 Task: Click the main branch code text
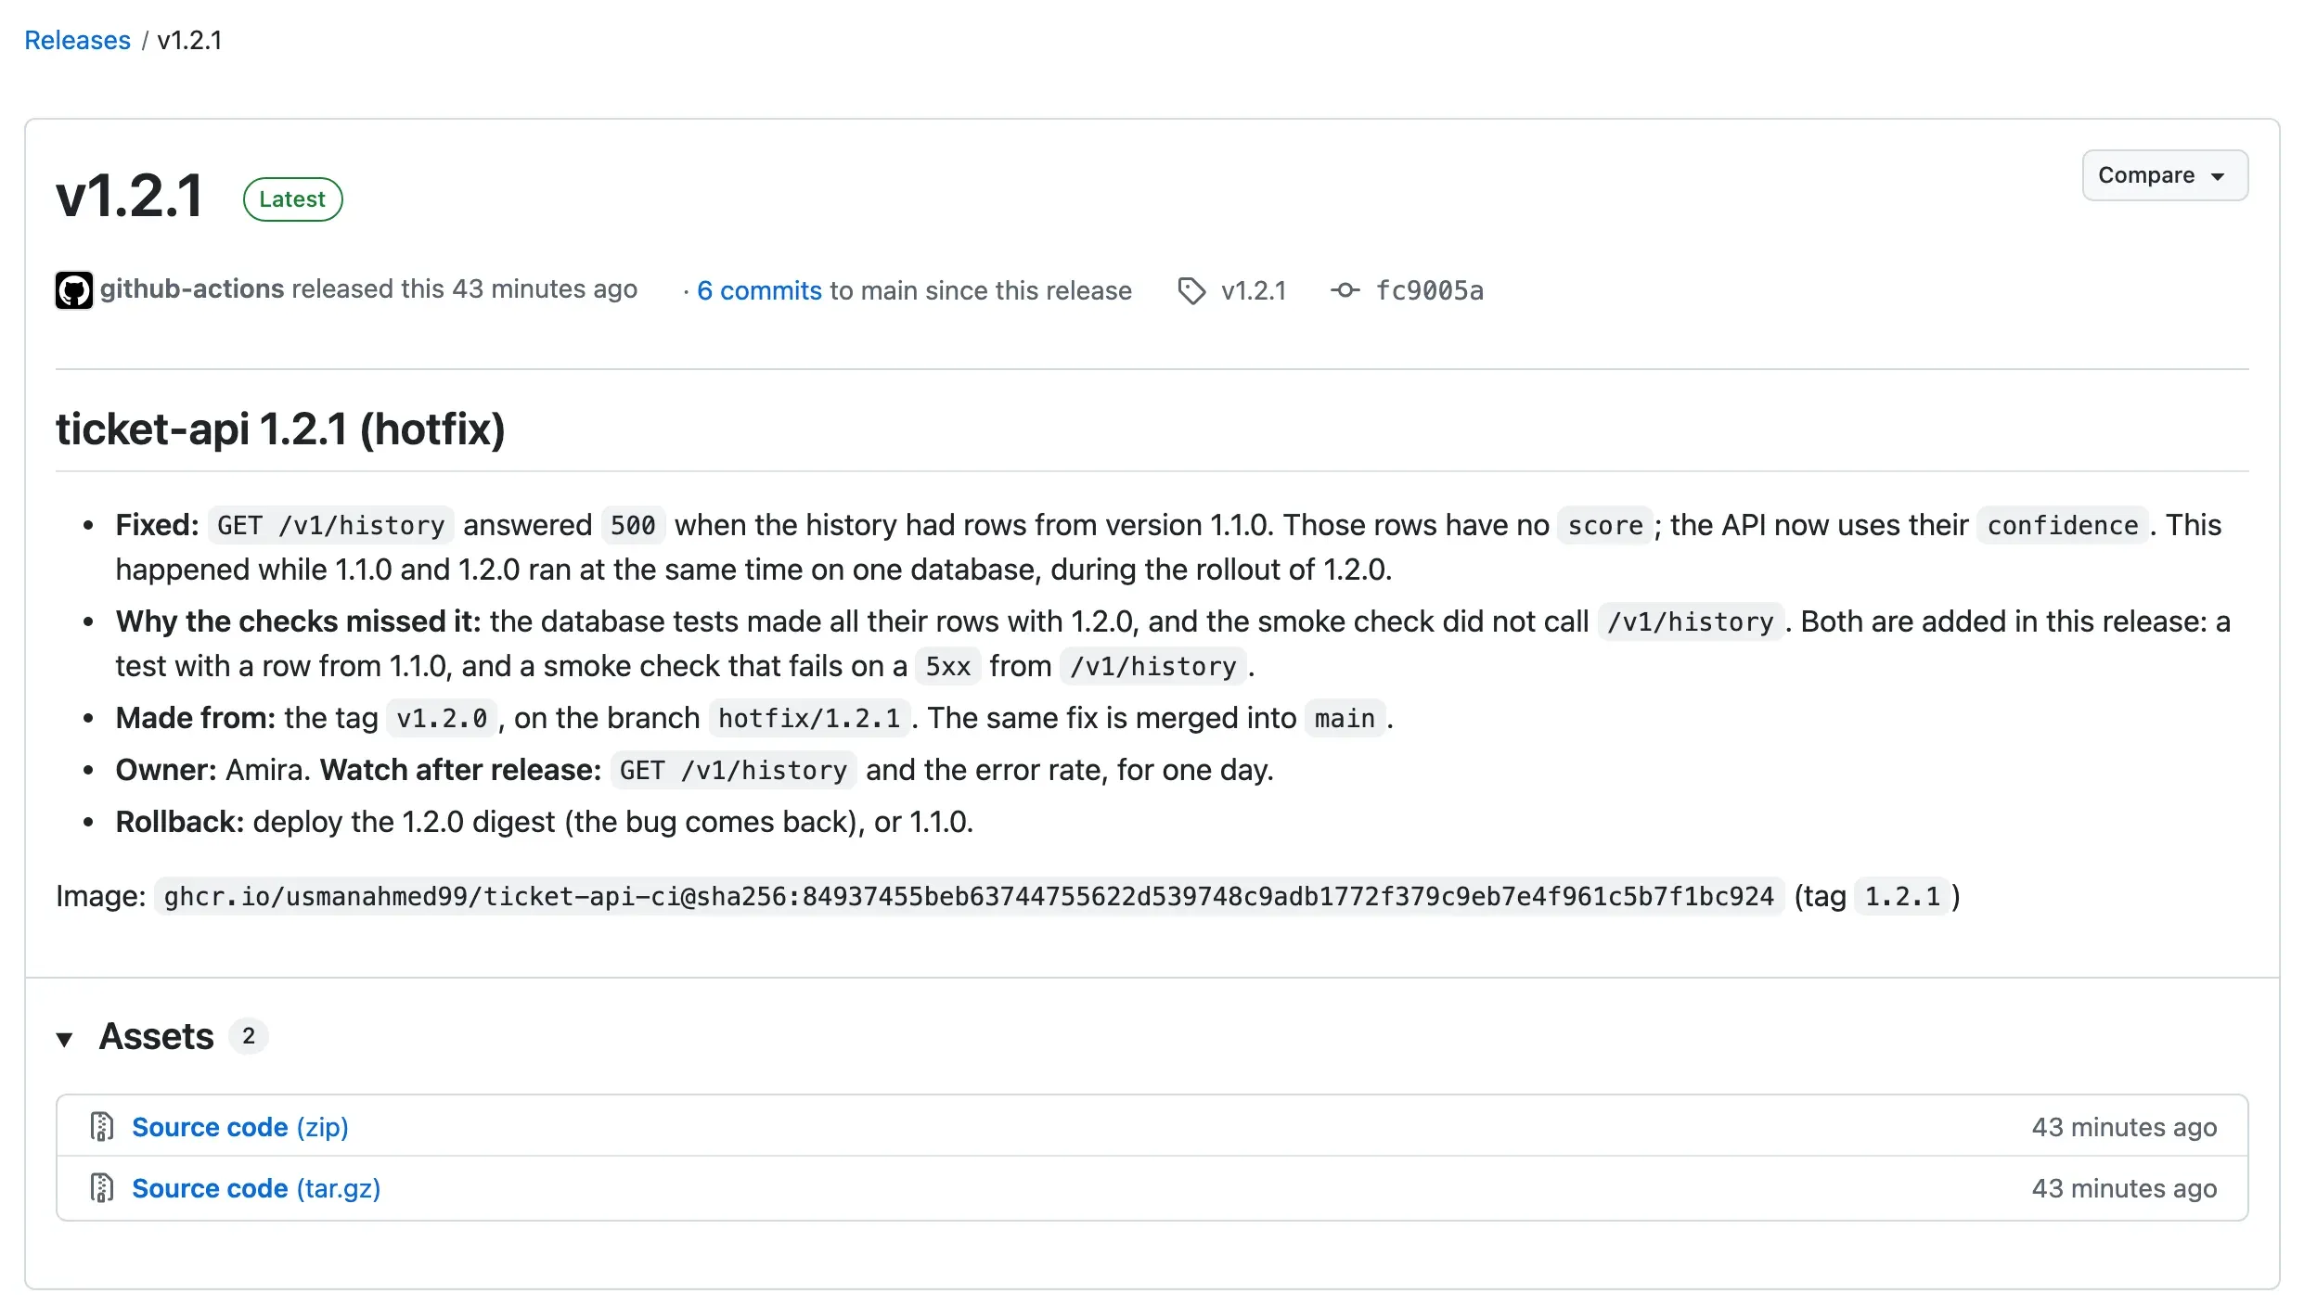(1345, 718)
